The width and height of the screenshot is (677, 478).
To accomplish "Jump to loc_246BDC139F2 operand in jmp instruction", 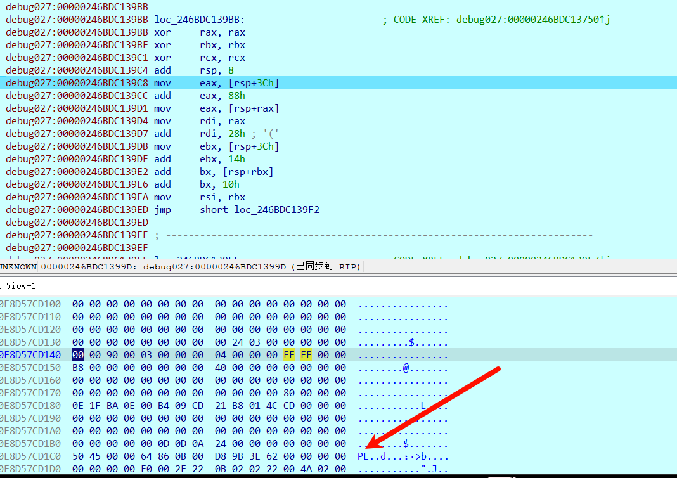I will (x=259, y=210).
